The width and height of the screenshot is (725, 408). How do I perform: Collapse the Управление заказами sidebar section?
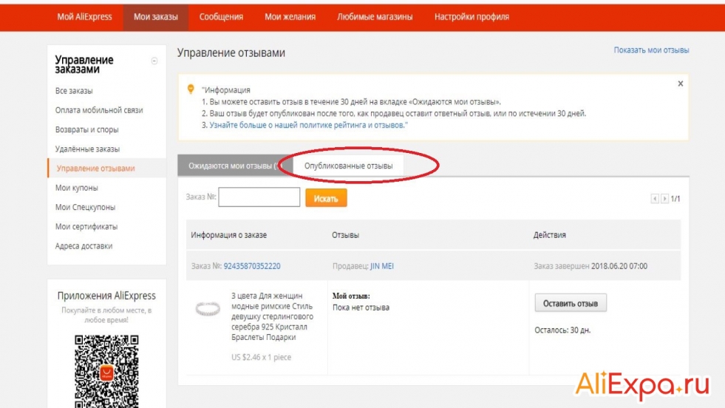(154, 61)
